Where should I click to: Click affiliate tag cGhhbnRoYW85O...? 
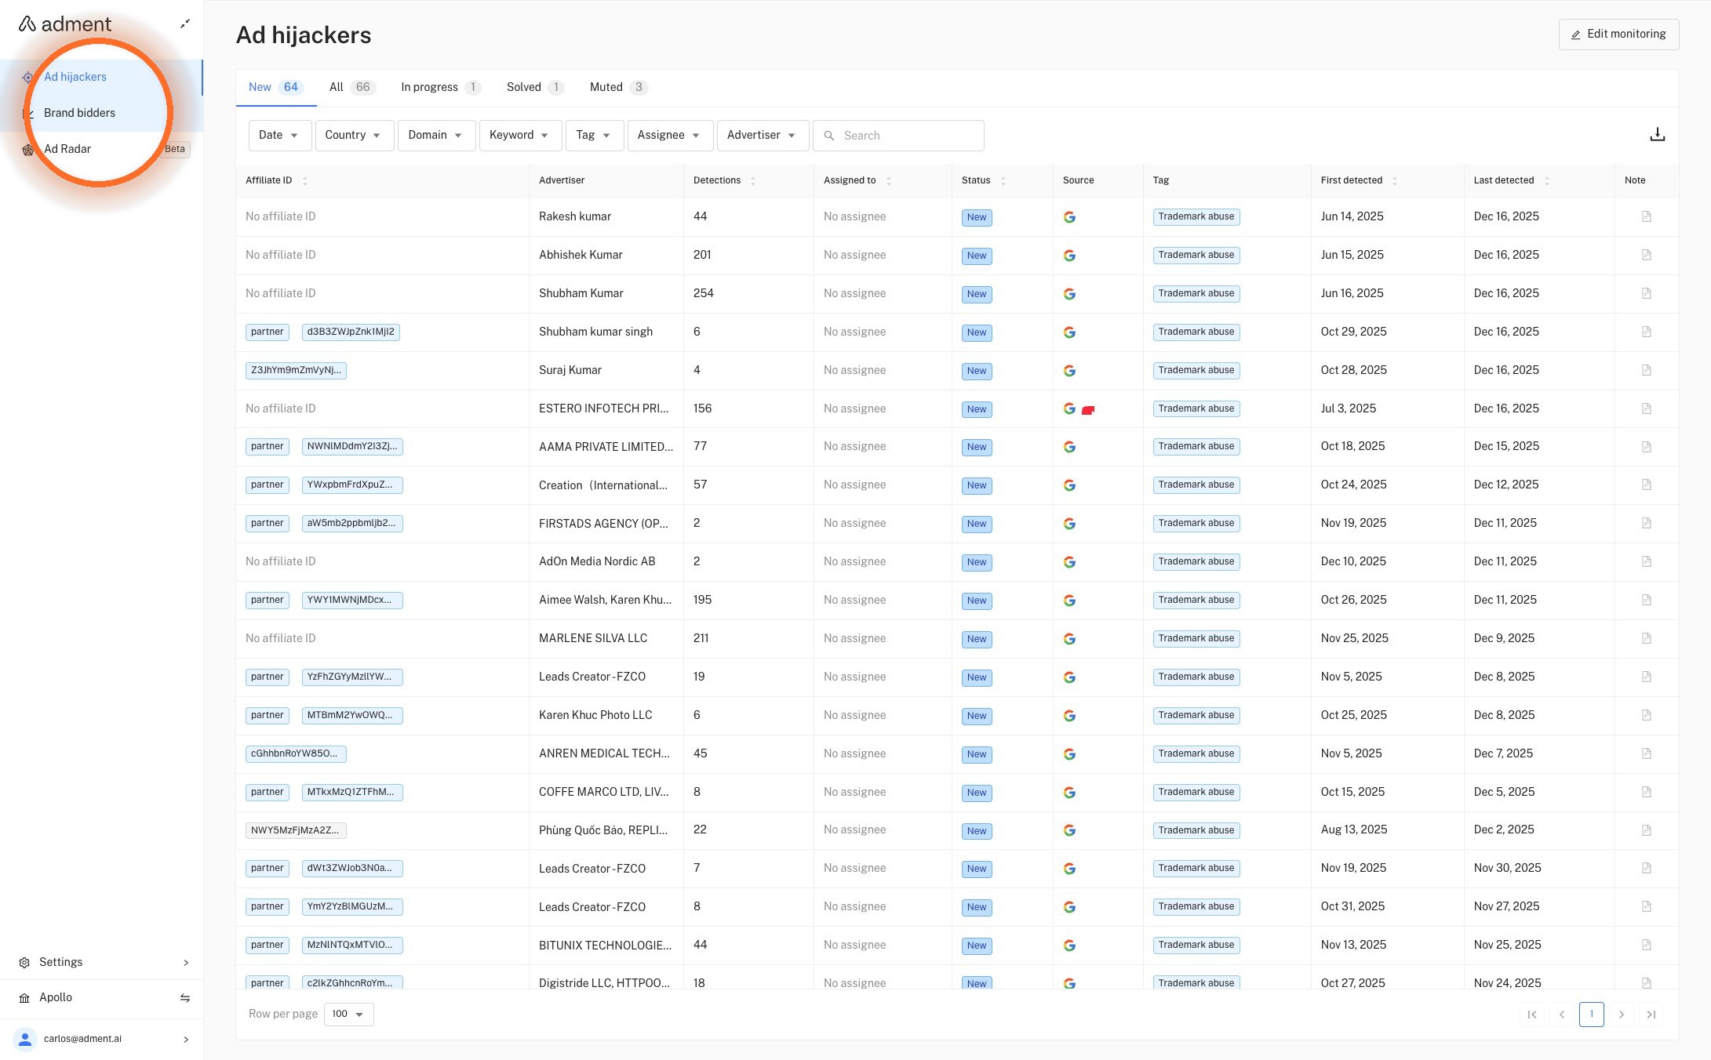296,754
